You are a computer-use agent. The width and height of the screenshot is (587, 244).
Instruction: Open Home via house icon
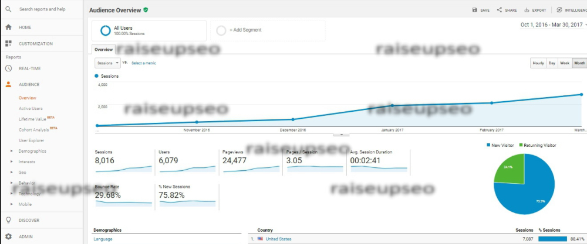point(8,28)
